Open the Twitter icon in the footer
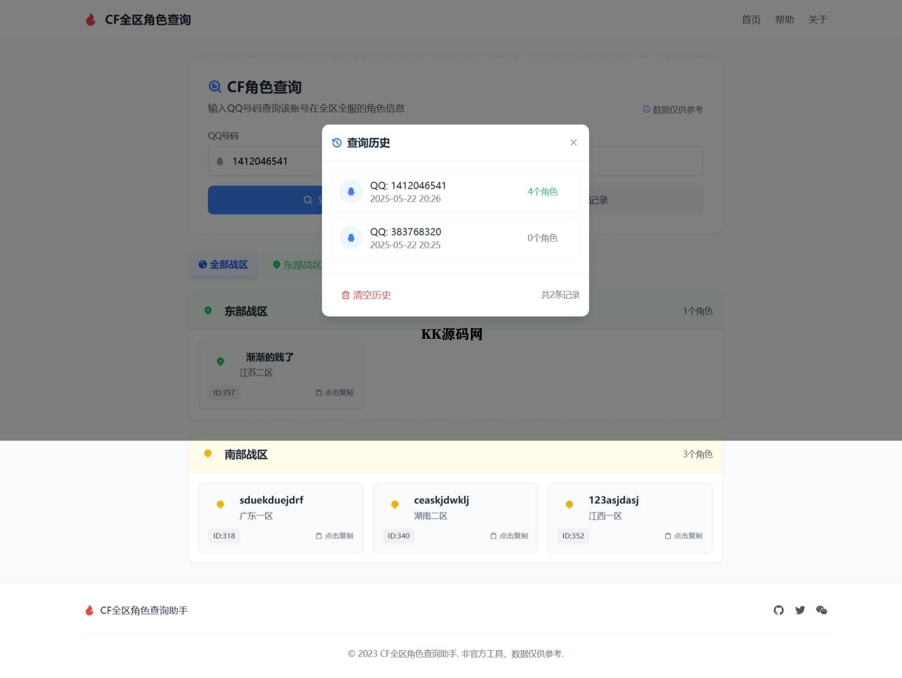This screenshot has height=678, width=902. click(x=800, y=610)
